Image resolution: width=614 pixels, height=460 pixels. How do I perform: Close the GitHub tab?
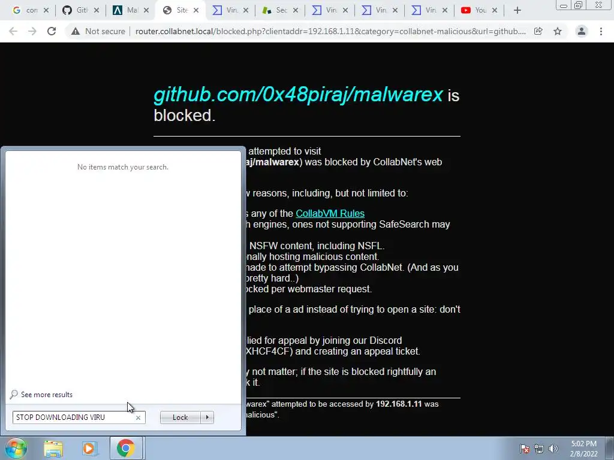pyautogui.click(x=97, y=11)
